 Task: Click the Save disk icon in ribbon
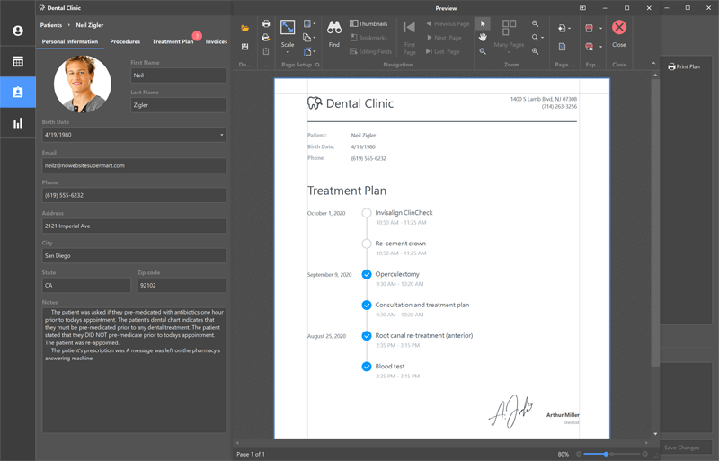click(245, 47)
